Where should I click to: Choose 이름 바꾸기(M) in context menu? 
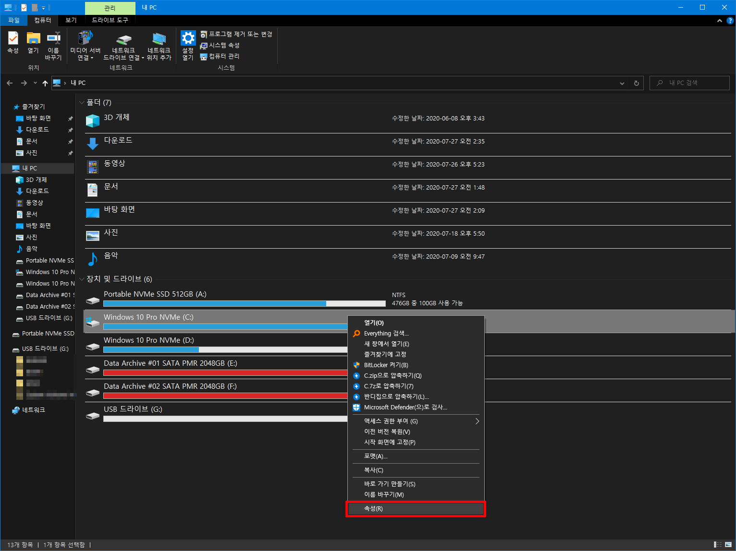[416, 494]
